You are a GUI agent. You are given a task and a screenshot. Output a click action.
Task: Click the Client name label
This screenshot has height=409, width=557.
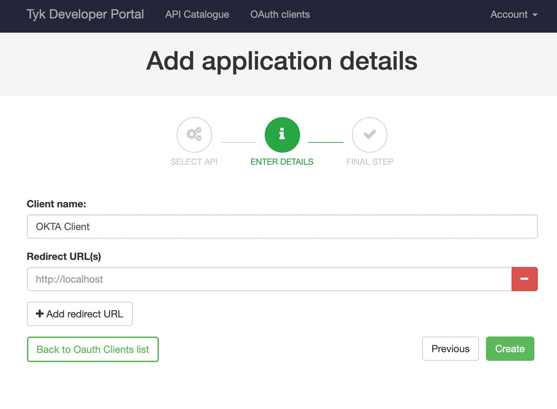[x=56, y=204]
